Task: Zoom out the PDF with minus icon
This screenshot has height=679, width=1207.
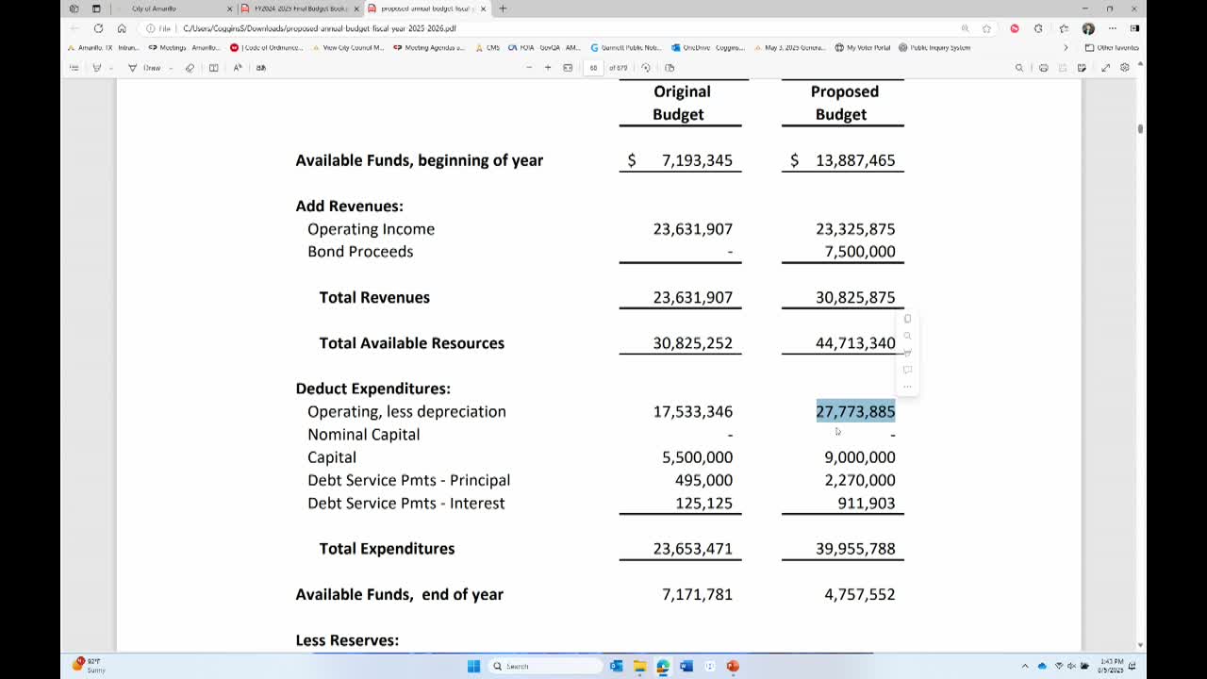Action: click(x=529, y=68)
